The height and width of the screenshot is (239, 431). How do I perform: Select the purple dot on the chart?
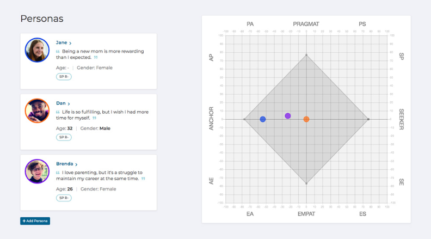(x=288, y=116)
